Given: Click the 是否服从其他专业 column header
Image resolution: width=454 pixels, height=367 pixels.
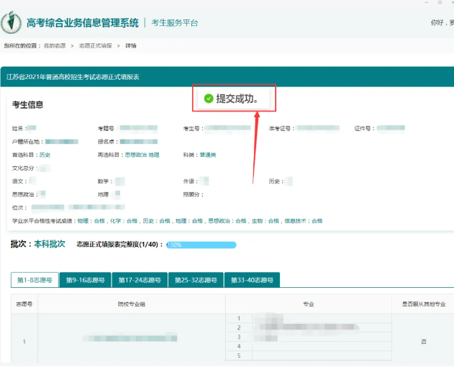Looking at the screenshot, I should point(423,304).
